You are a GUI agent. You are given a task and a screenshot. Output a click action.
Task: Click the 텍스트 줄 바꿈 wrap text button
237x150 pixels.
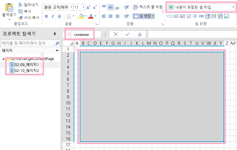coord(147,7)
